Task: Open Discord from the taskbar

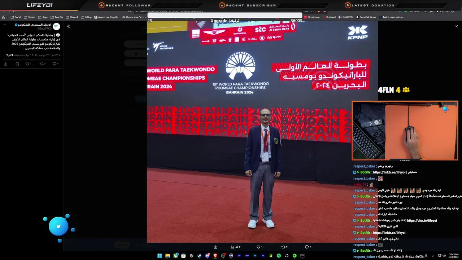Action: tap(207, 256)
